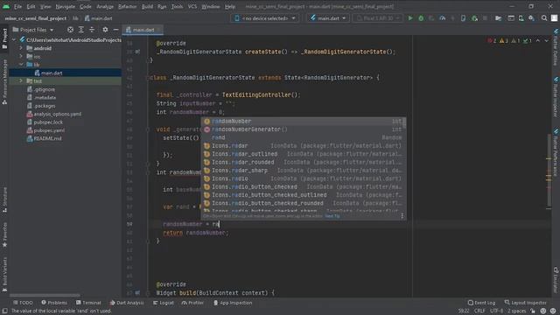This screenshot has height=315, width=560.
Task: Open the Navigate menu
Action: point(66,6)
